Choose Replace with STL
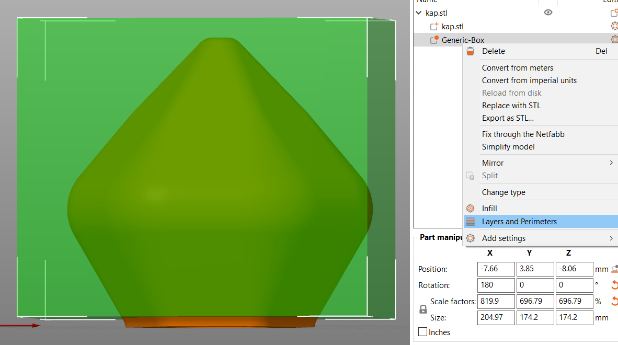This screenshot has width=618, height=345. (x=511, y=105)
